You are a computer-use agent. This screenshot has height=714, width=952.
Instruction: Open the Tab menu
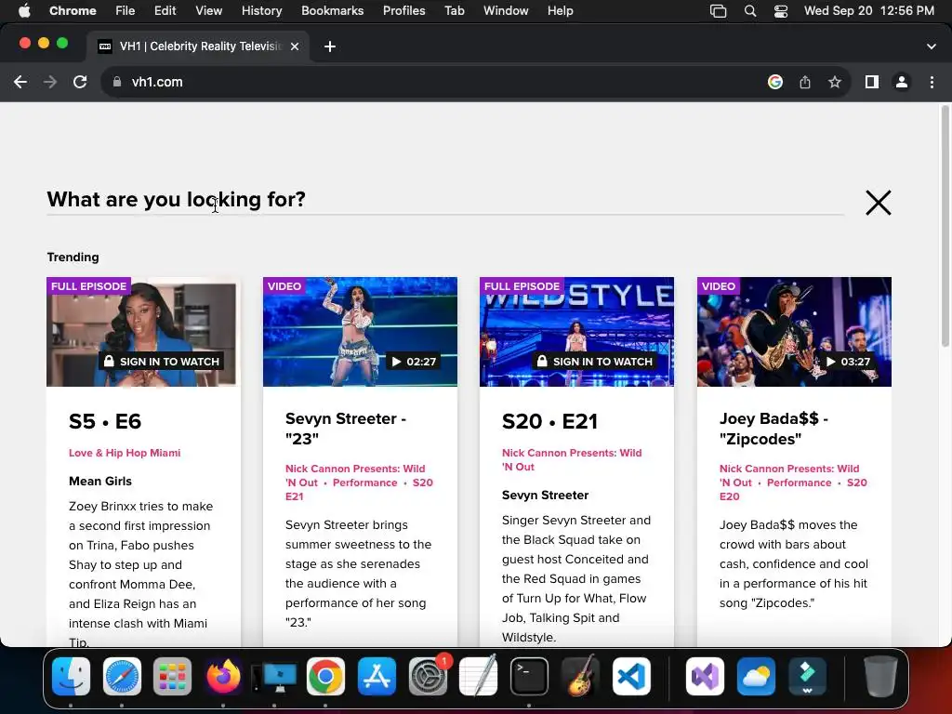point(454,10)
